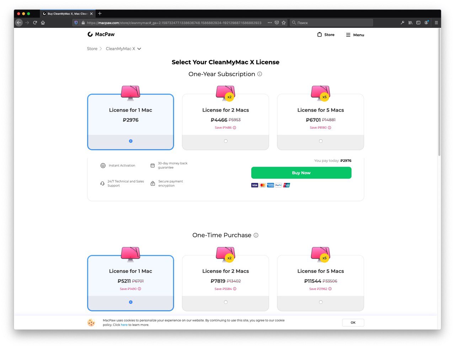Show info about One-Year Subscription
This screenshot has width=455, height=348.
(259, 74)
